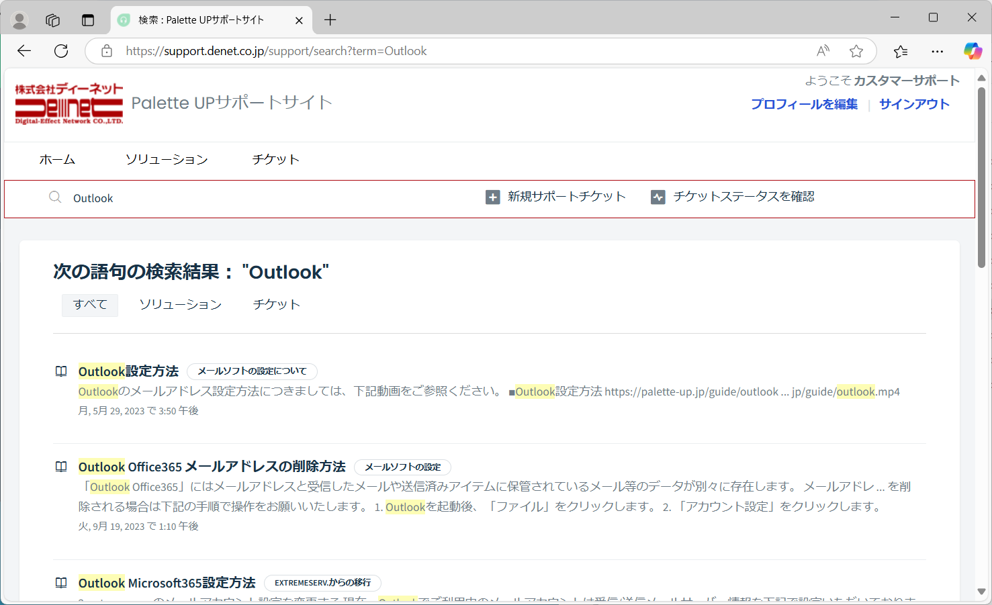
Task: Click the サインアウト link
Action: (x=914, y=104)
